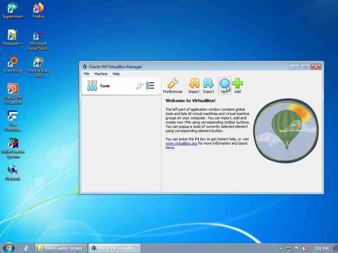Minimize the VirtualBox Manager window
This screenshot has width=338, height=253.
click(x=294, y=67)
